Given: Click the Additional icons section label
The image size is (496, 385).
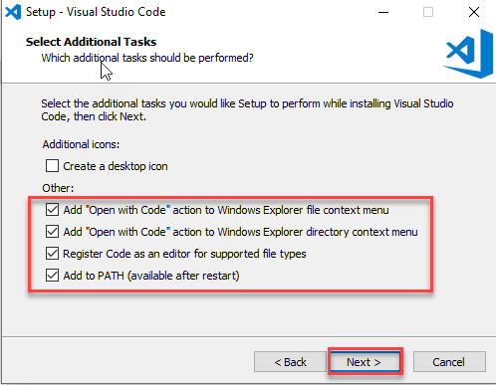Looking at the screenshot, I should click(81, 144).
